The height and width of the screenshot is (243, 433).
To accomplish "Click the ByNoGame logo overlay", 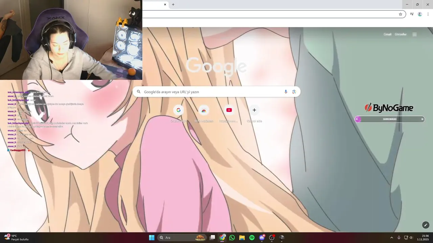I will [389, 108].
